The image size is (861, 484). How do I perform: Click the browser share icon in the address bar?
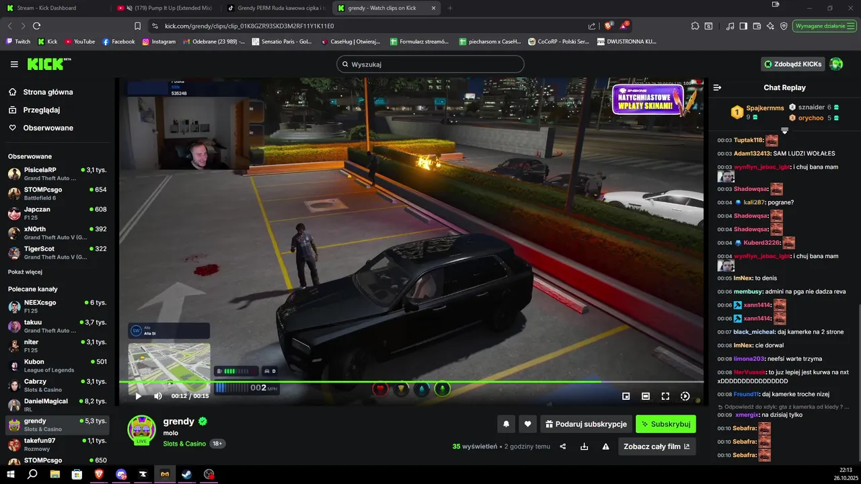[x=592, y=26]
